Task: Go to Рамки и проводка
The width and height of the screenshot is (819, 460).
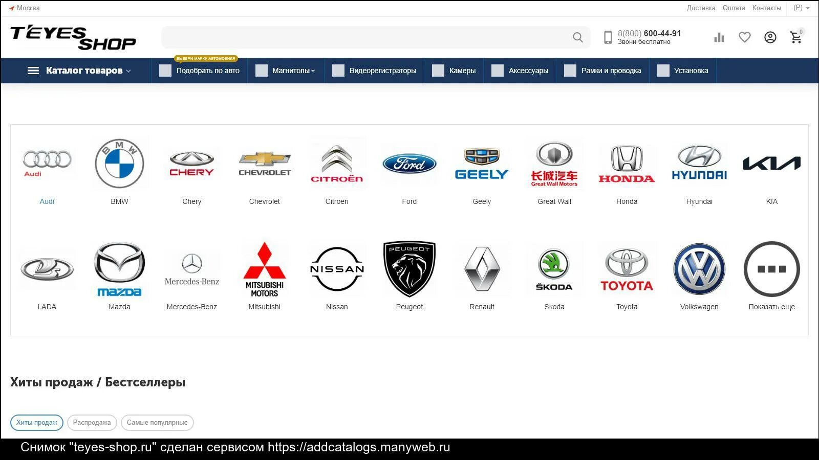Action: pyautogui.click(x=602, y=71)
